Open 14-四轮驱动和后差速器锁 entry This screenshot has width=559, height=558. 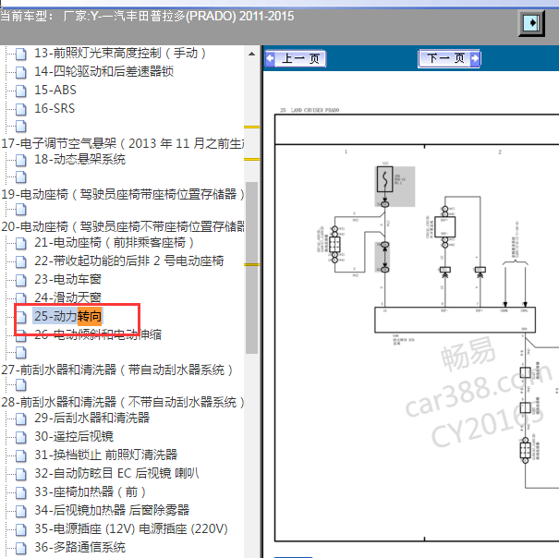pyautogui.click(x=103, y=72)
